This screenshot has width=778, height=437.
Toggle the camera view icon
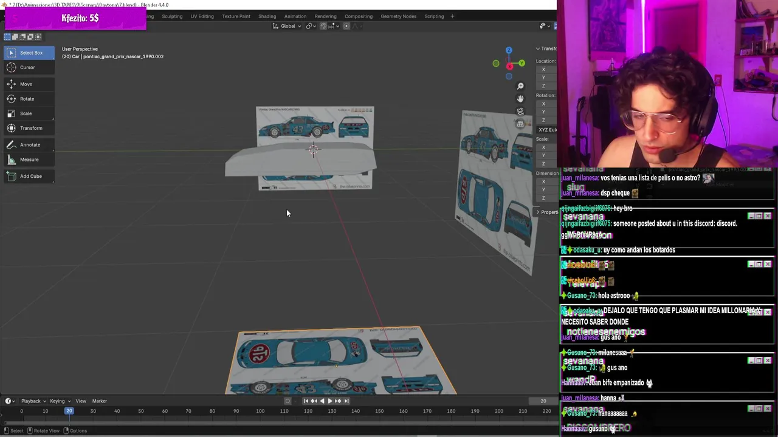click(520, 112)
